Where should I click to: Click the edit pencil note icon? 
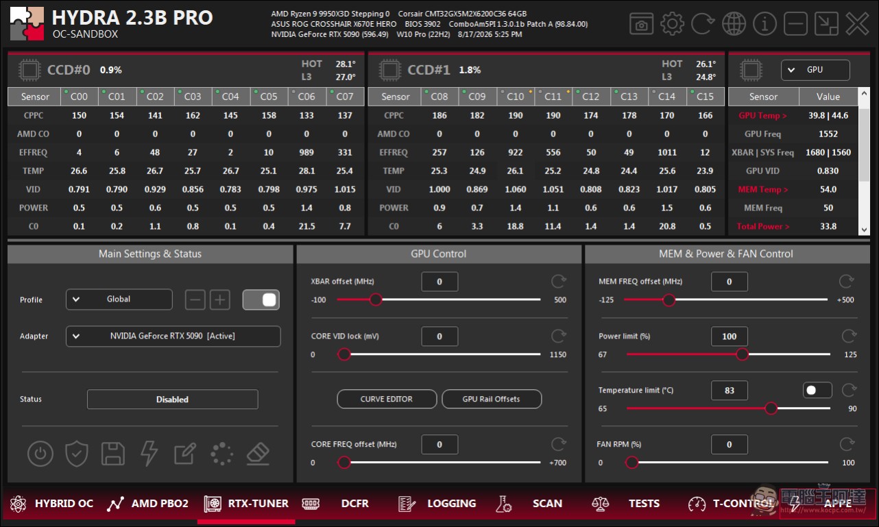click(x=185, y=453)
